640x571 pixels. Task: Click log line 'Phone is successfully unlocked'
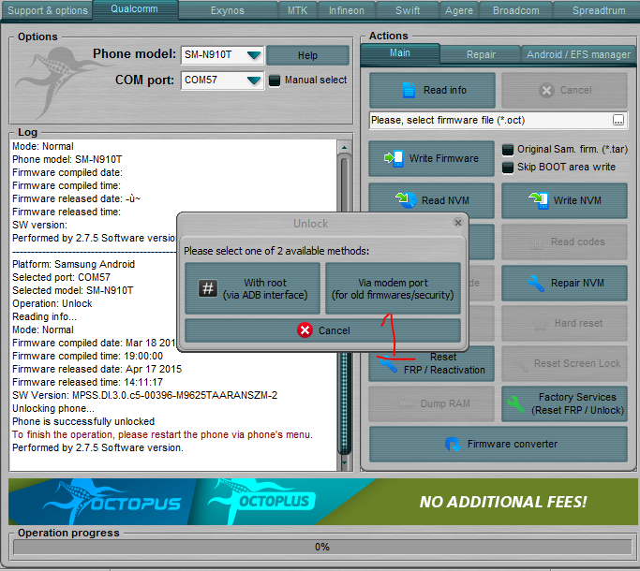pos(83,421)
